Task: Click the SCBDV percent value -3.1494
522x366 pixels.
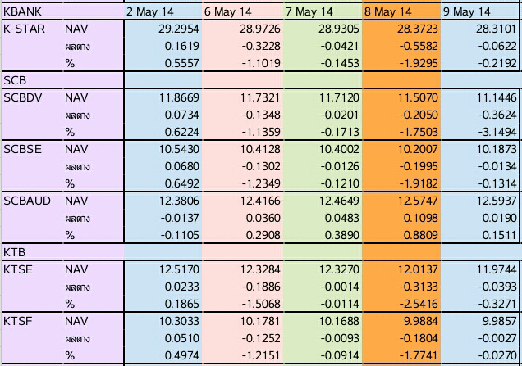Action: pos(496,131)
